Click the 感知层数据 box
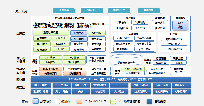The width and height of the screenshot is (204, 106). (x=74, y=62)
